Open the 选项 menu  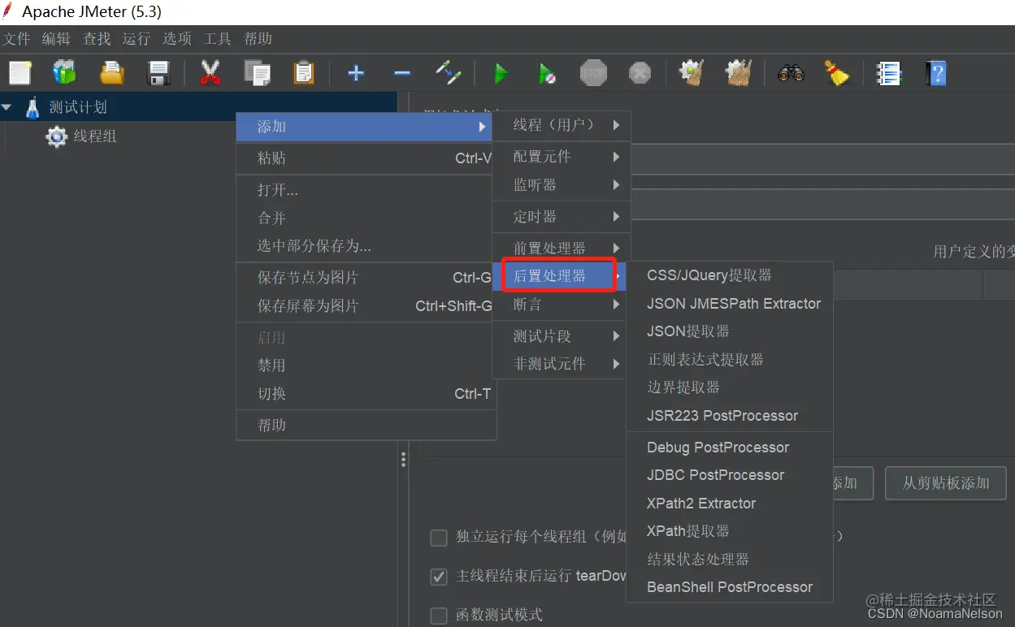[x=176, y=38]
